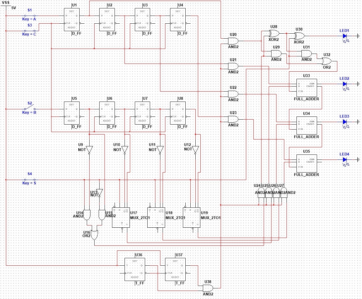Select the U14 AND2 gate

87,215
